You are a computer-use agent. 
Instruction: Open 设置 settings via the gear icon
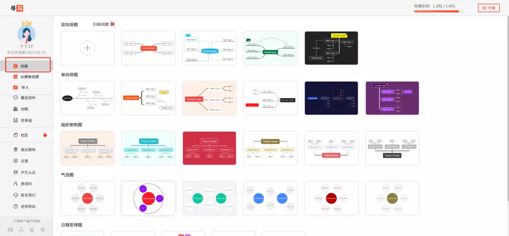pyautogui.click(x=24, y=161)
